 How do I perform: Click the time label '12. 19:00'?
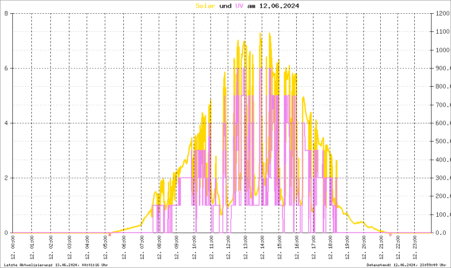click(347, 247)
